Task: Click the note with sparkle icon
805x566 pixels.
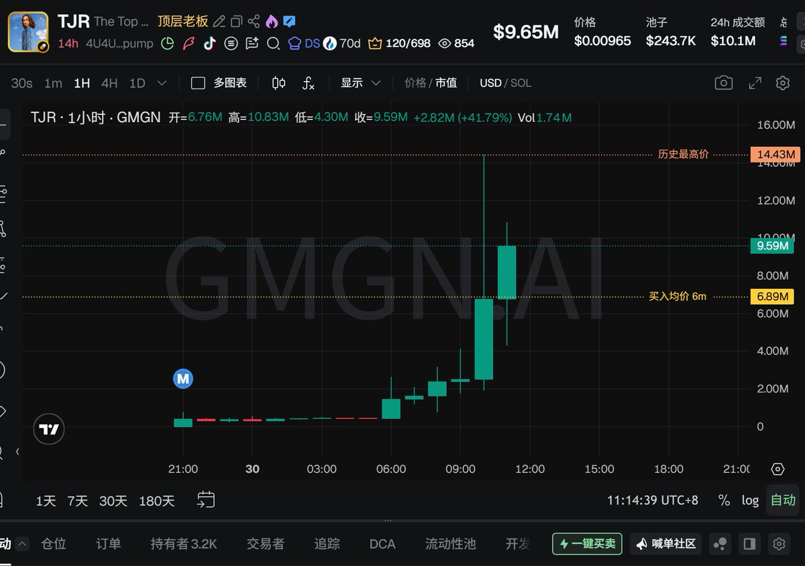Action: [x=252, y=44]
